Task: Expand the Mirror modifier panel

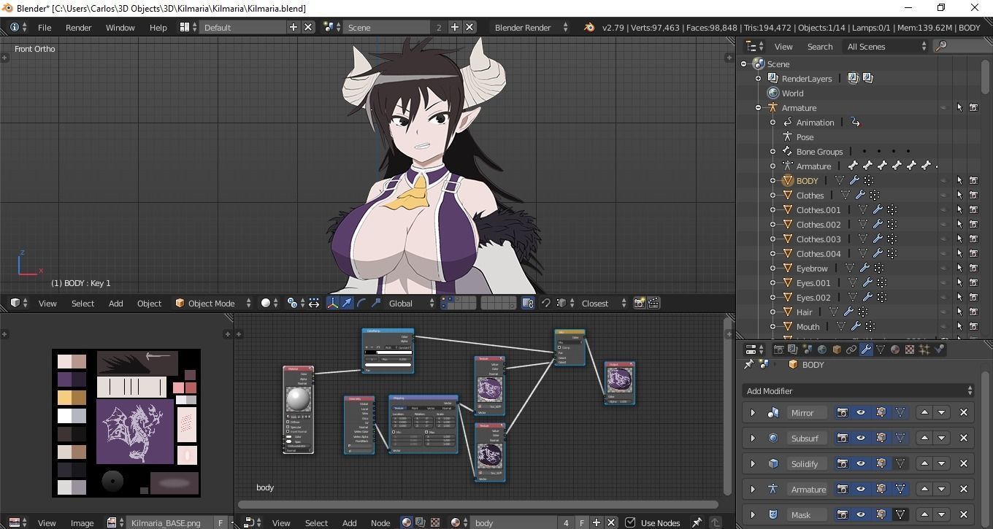Action: point(753,412)
